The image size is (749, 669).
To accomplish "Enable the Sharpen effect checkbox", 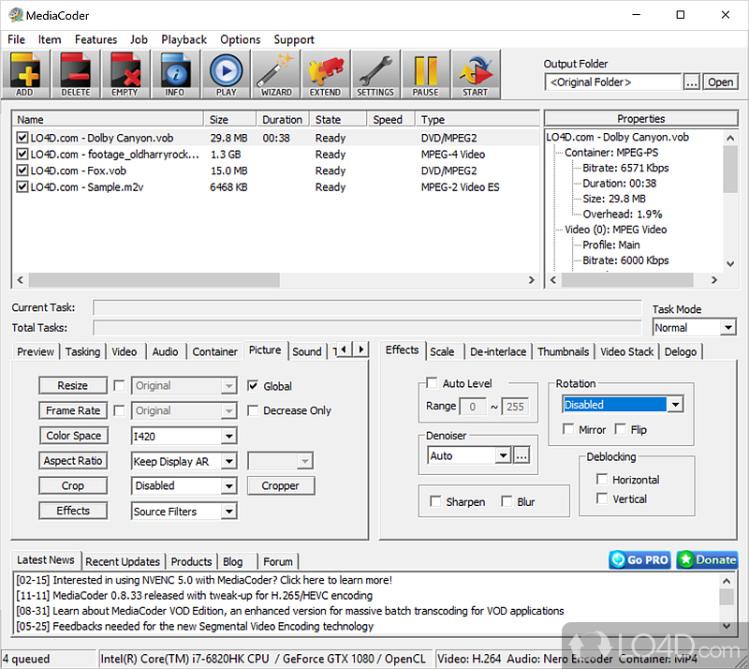I will [x=437, y=501].
